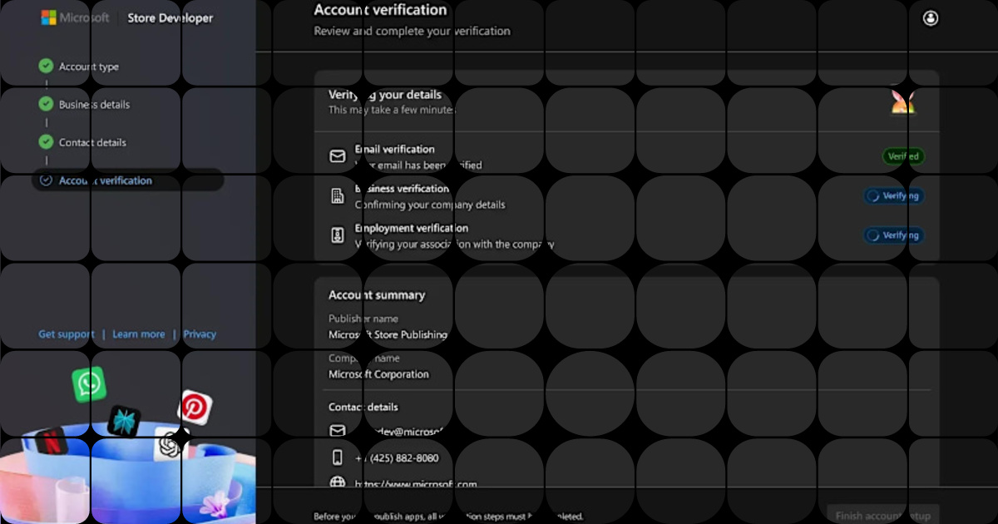Click the WhatsApp app icon
Viewport: 998px width, 524px height.
tap(89, 385)
